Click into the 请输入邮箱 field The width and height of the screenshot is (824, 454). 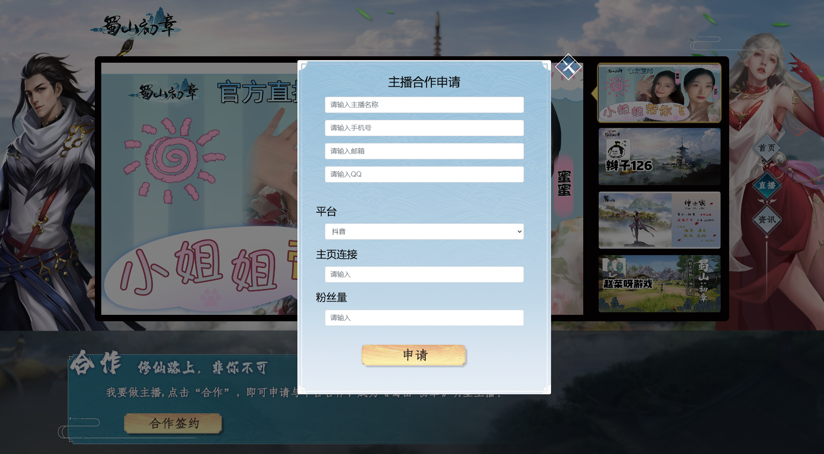coord(424,151)
